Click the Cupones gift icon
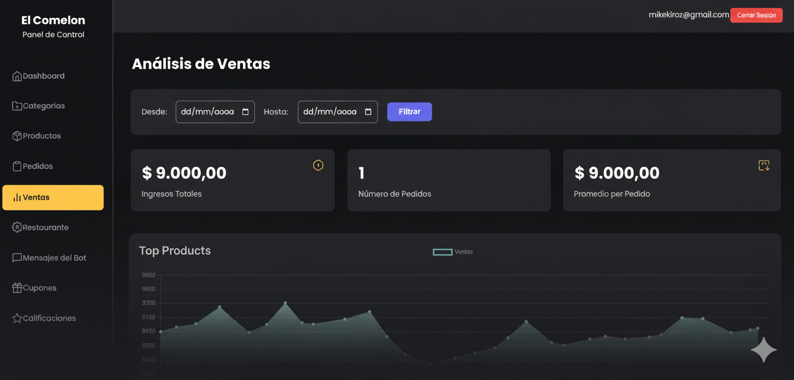The width and height of the screenshot is (794, 380). pos(17,288)
